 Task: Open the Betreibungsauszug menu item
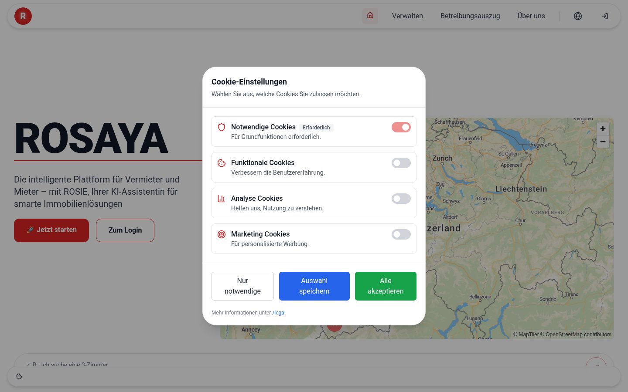tap(470, 16)
